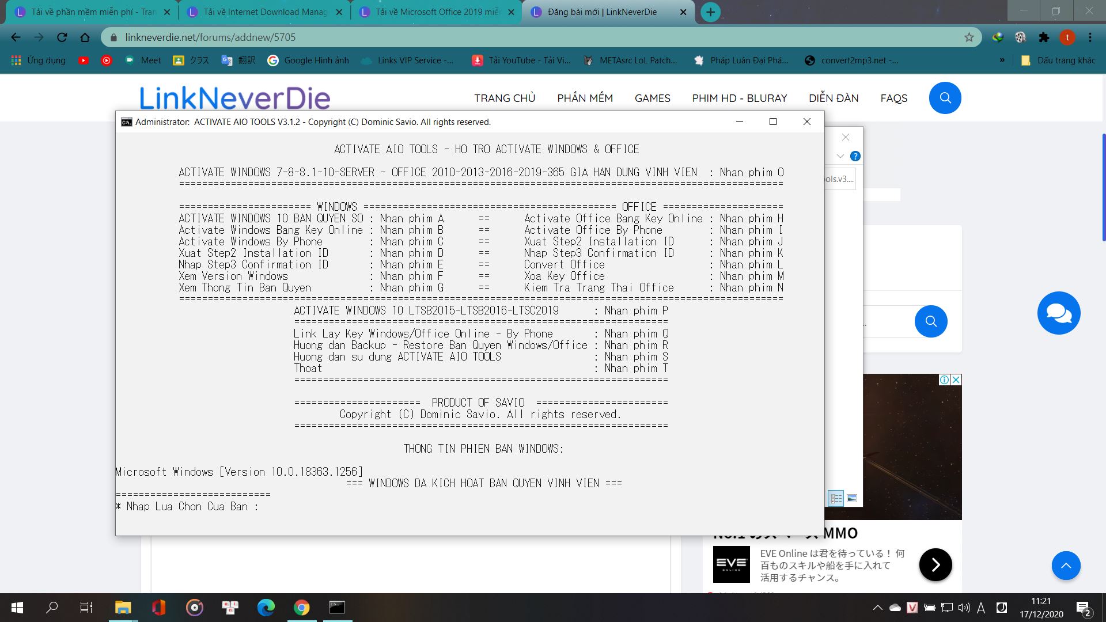Bookmark this page with the star icon
Screen dimensions: 1106x622
(969, 37)
